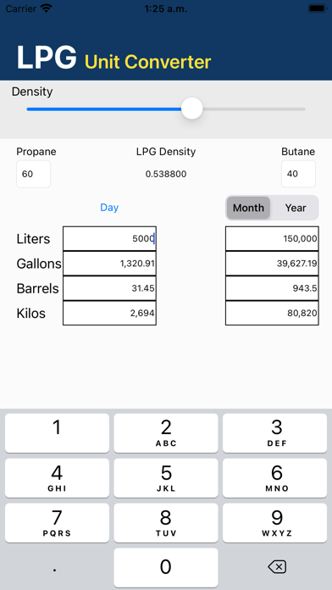Focus the daily Liters field showing 5000
Screen dimensions: 332x590
pyautogui.click(x=109, y=238)
